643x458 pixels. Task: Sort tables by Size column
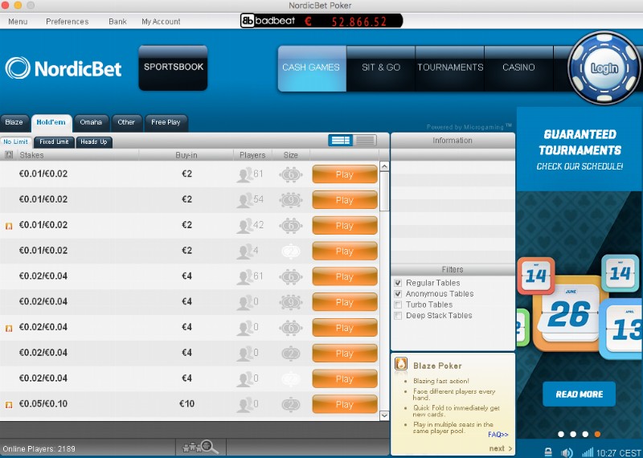(291, 155)
